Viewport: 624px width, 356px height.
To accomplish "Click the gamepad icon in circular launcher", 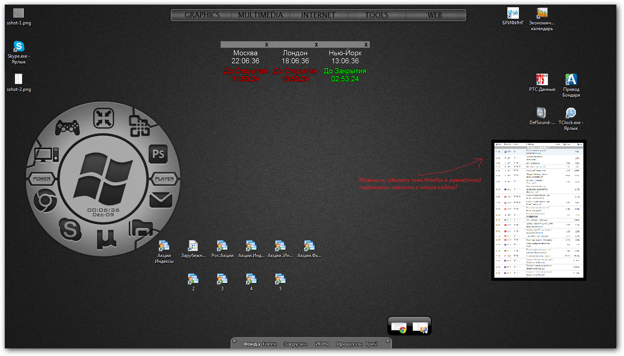I will pyautogui.click(x=67, y=128).
